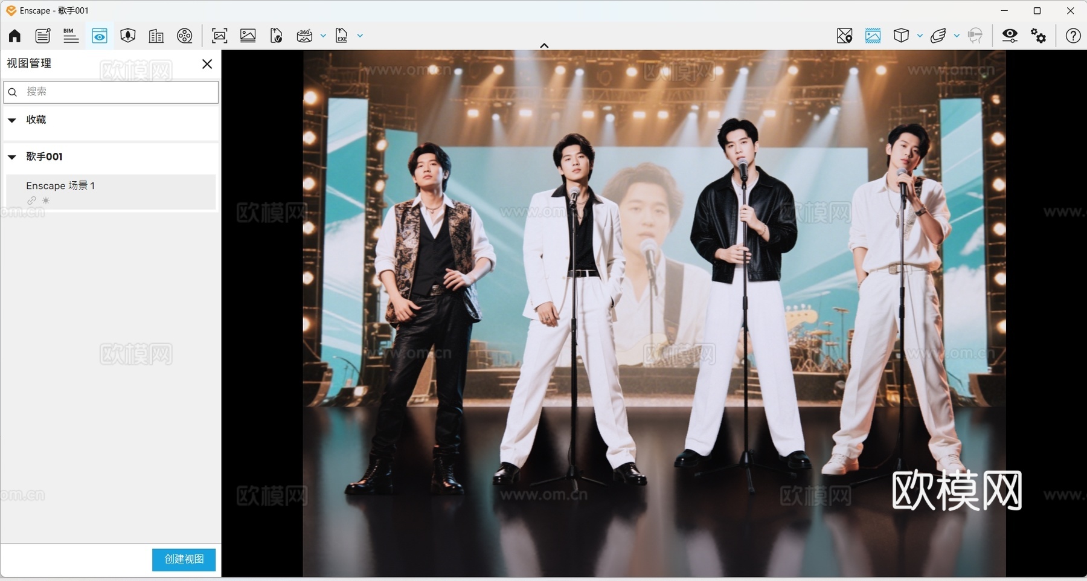1087x581 pixels.
Task: Click the 歌手001 section label
Action: pyautogui.click(x=44, y=156)
